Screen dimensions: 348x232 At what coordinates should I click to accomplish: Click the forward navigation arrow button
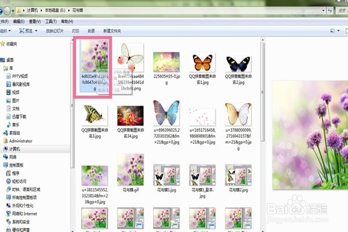tap(7, 10)
